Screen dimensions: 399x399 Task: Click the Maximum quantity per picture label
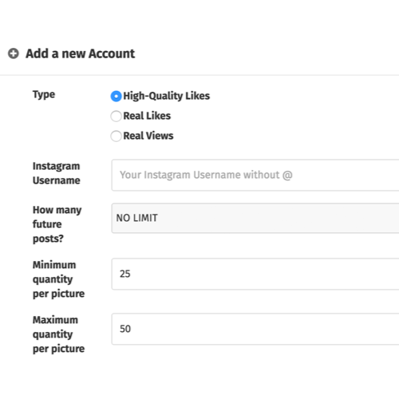pyautogui.click(x=58, y=334)
